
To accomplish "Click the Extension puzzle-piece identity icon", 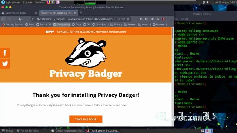I will [x=38, y=19].
